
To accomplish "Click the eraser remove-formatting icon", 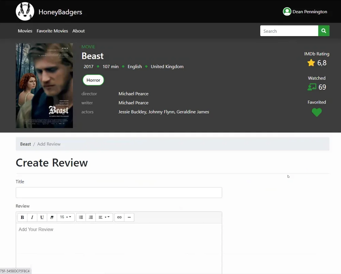I will tap(52, 217).
